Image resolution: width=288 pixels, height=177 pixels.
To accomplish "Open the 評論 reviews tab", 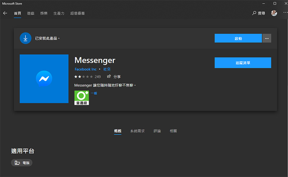I will click(157, 131).
